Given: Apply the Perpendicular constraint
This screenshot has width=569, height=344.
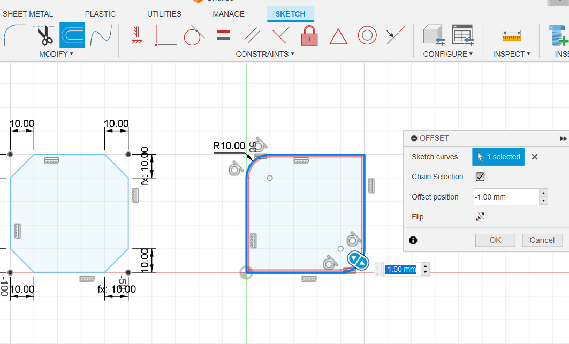Looking at the screenshot, I should coord(280,35).
